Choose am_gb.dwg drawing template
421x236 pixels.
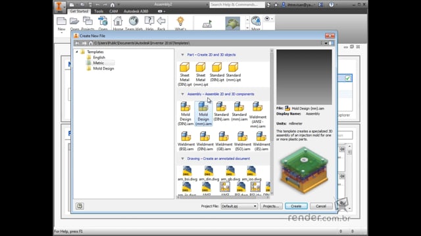(x=230, y=173)
